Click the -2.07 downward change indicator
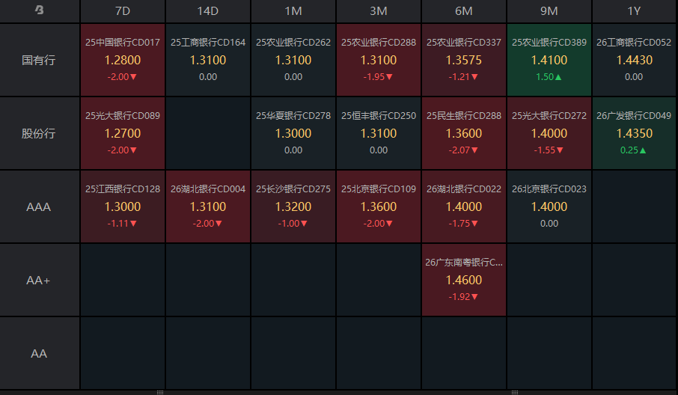678x395 pixels. [x=463, y=150]
